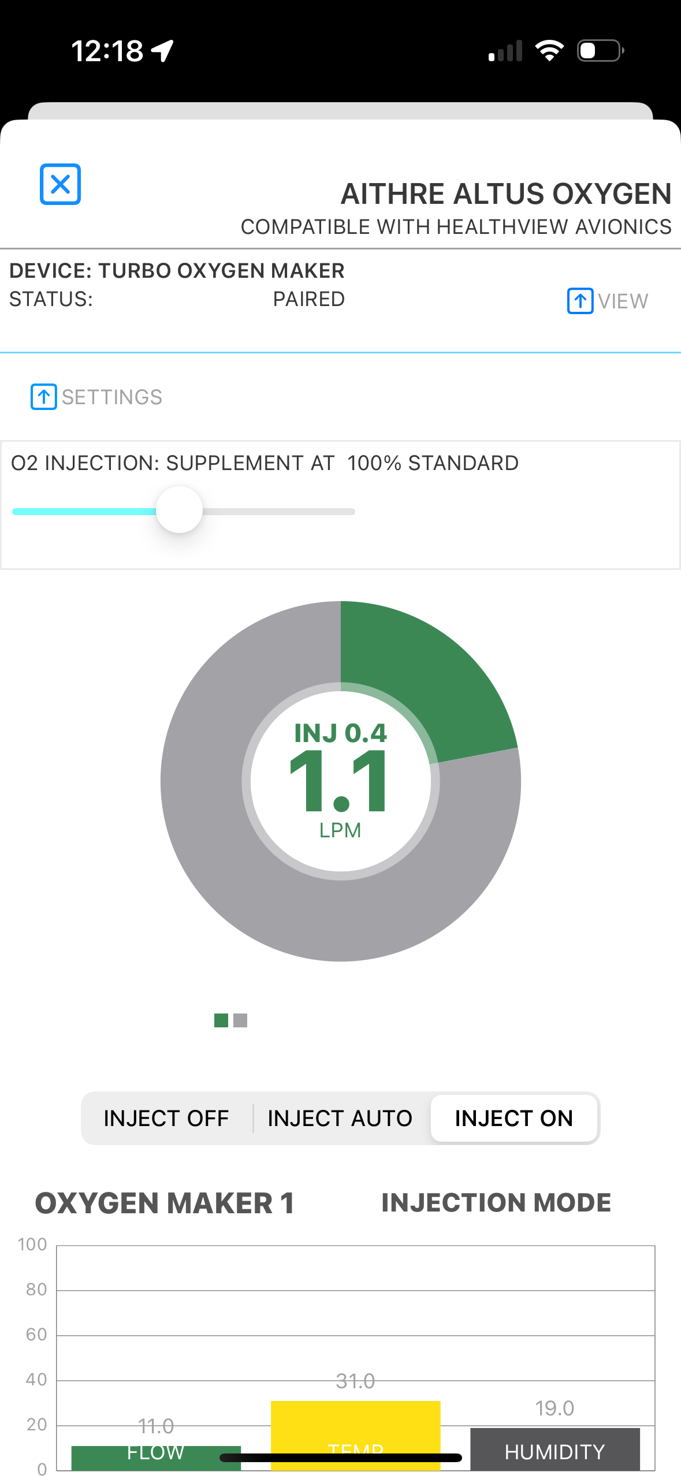This screenshot has width=681, height=1476.
Task: Select INJECT ON mode
Action: tap(513, 1119)
